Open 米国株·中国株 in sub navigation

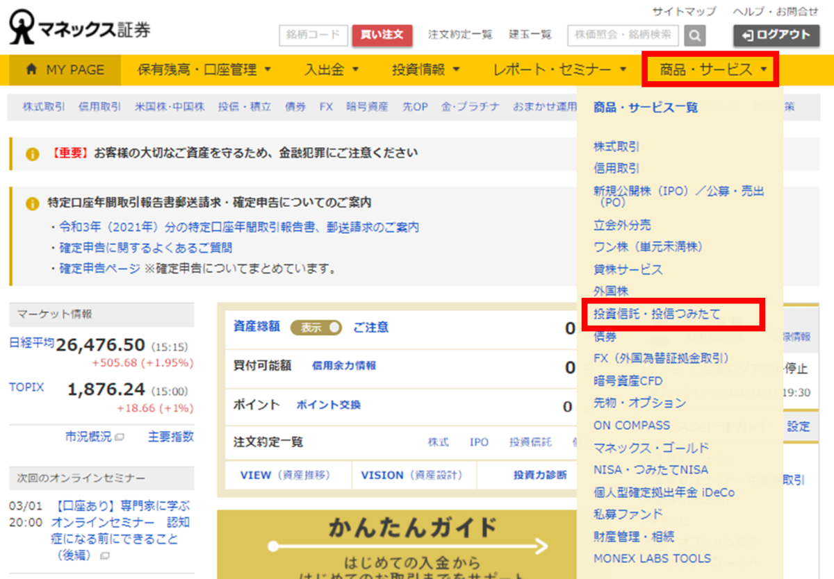pyautogui.click(x=170, y=107)
